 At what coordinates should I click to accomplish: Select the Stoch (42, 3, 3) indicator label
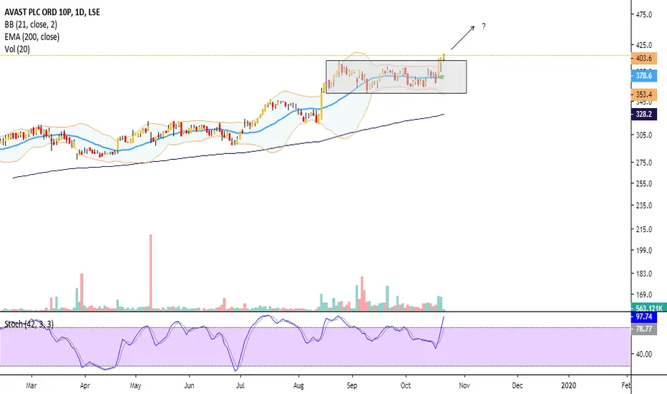(29, 325)
